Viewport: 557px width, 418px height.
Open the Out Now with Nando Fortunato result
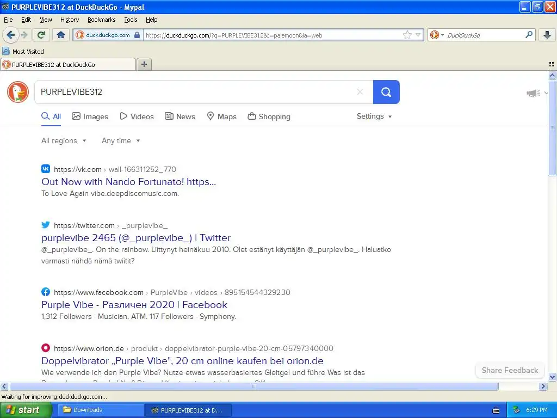click(x=128, y=182)
